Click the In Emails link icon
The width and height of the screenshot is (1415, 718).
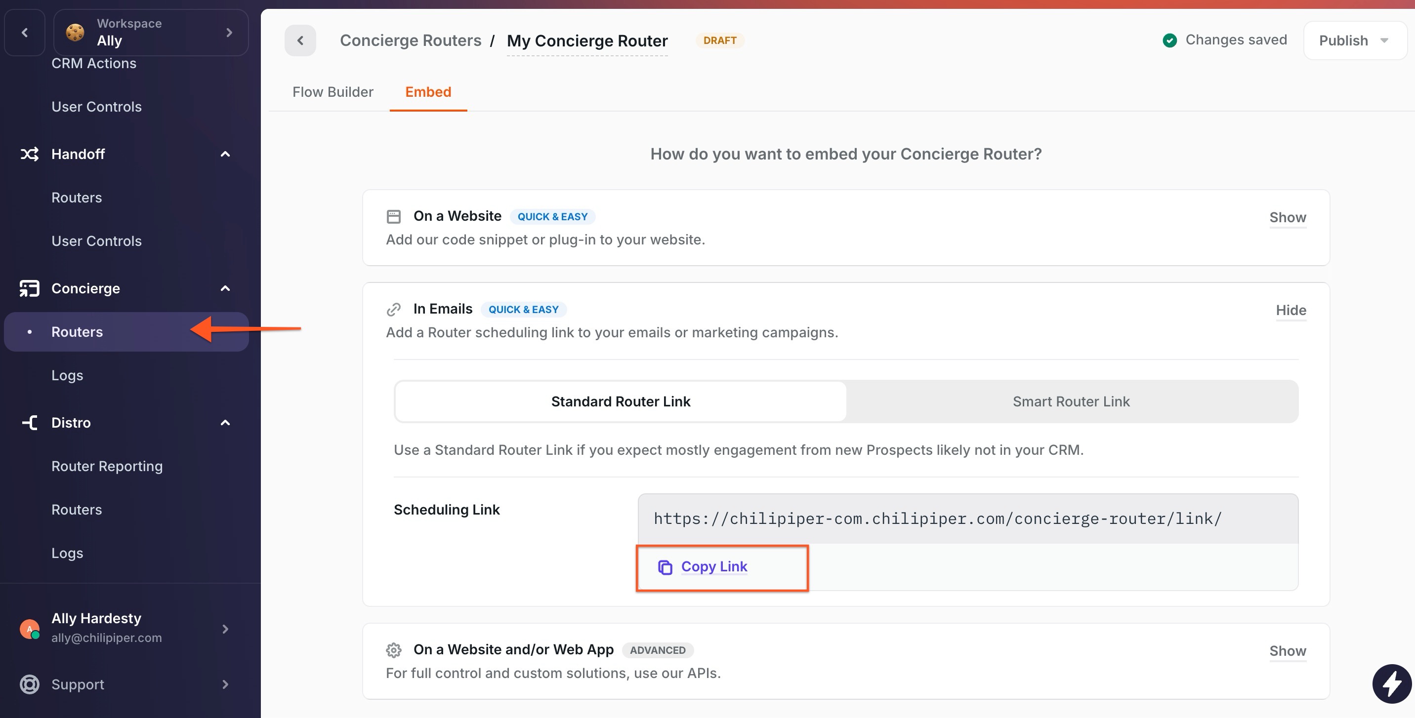click(394, 310)
